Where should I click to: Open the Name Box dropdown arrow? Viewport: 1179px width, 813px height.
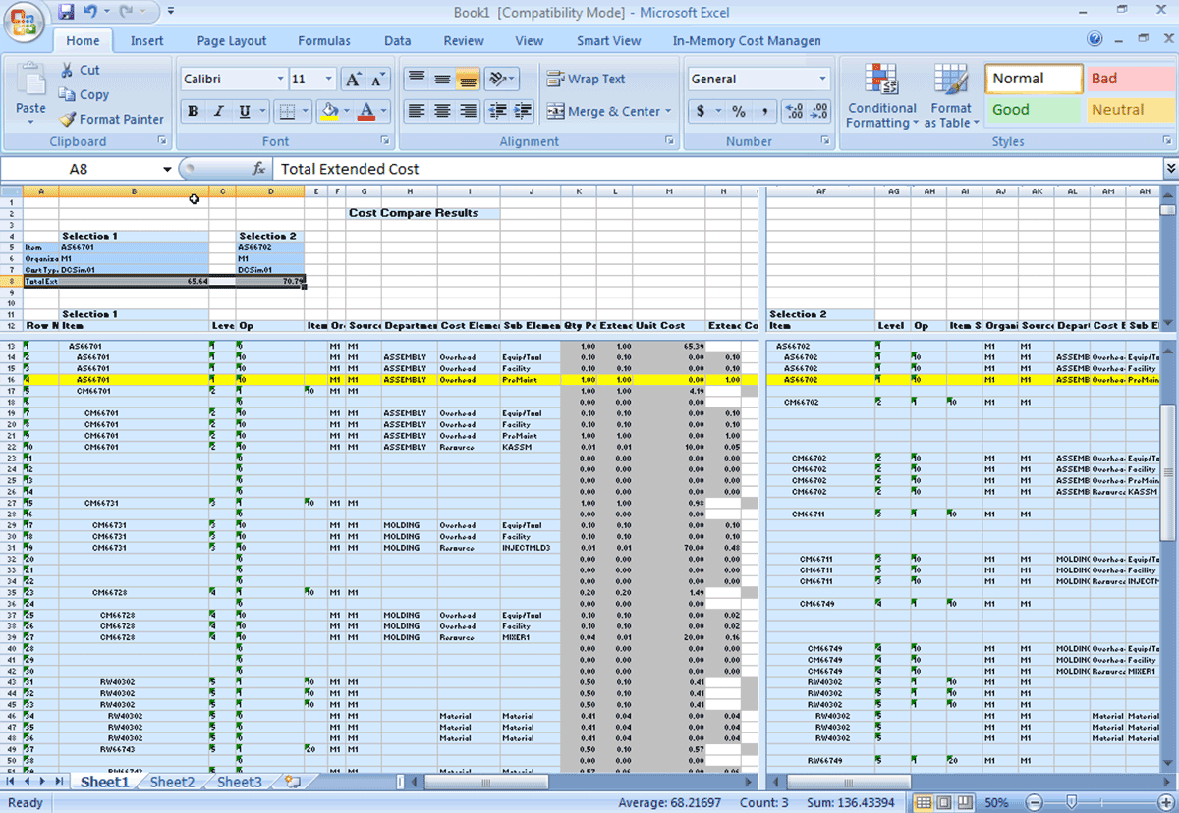click(x=167, y=169)
